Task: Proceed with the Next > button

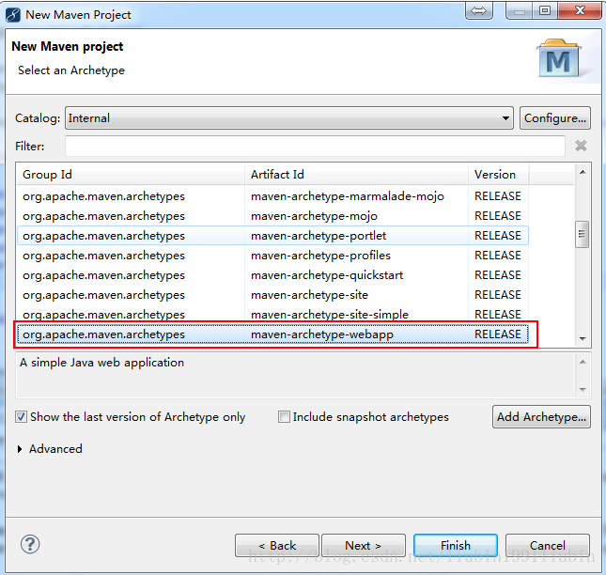Action: tap(364, 545)
